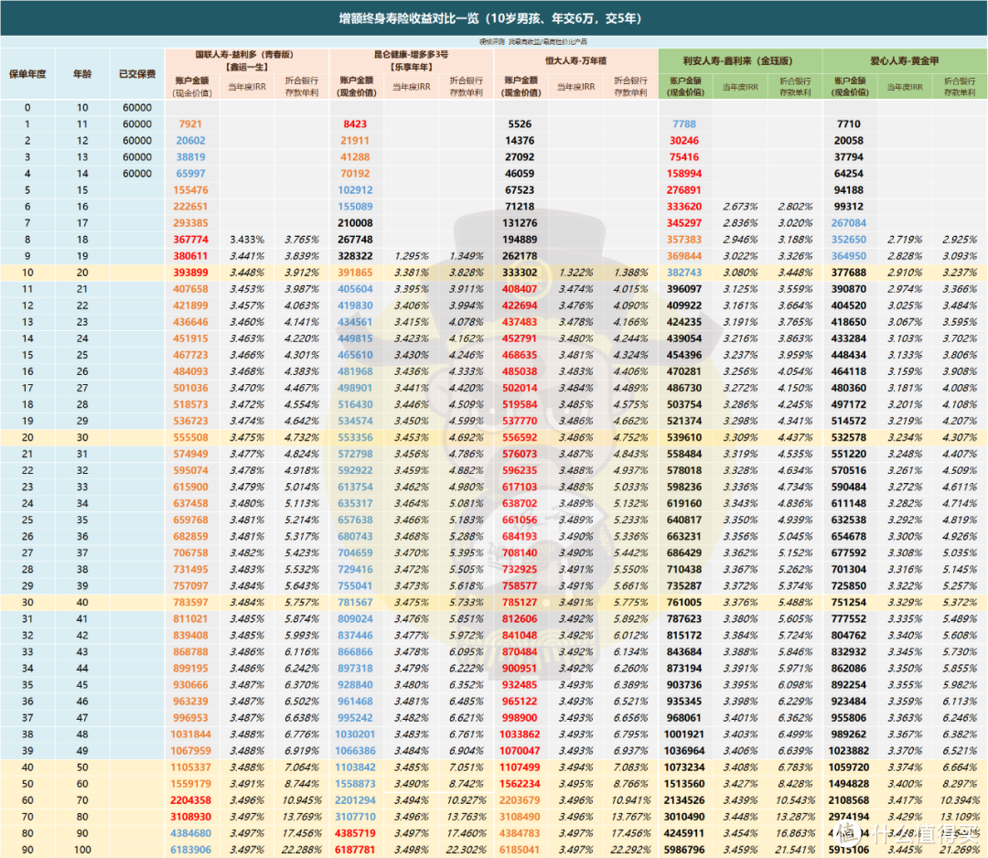The height and width of the screenshot is (858, 988).
Task: Select the cell value 6183906
Action: coord(191,850)
